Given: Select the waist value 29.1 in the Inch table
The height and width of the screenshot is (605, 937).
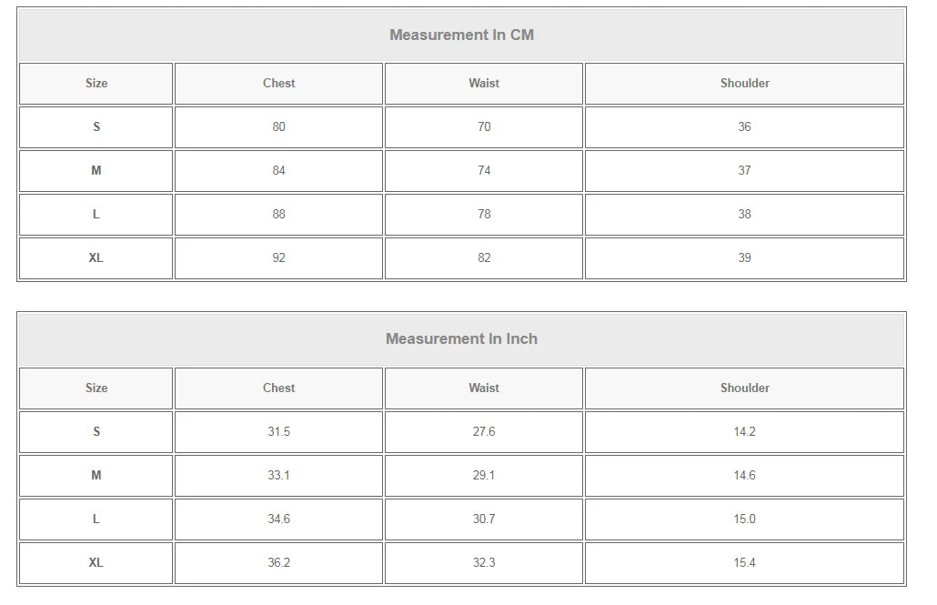Looking at the screenshot, I should tap(484, 476).
